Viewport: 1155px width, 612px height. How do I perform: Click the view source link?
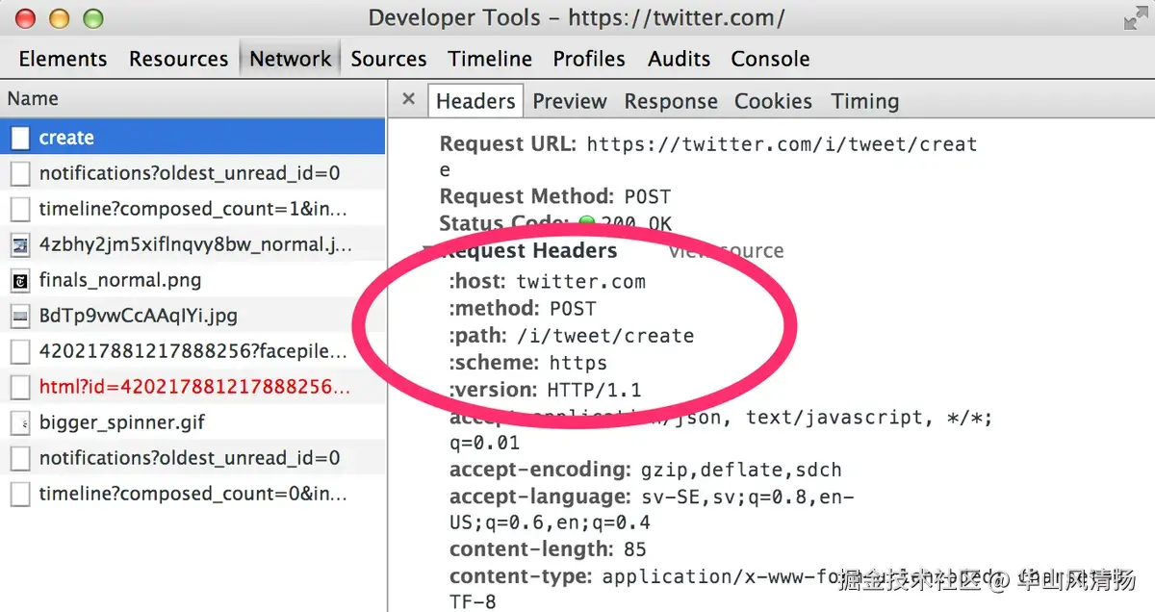click(726, 250)
